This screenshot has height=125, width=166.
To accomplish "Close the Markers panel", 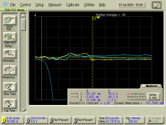I will 160,86.
